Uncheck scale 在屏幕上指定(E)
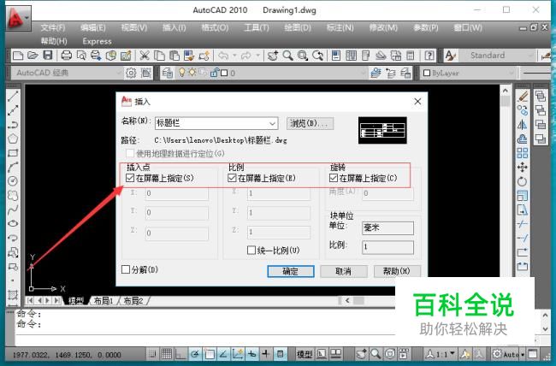The image size is (556, 366). pyautogui.click(x=232, y=178)
